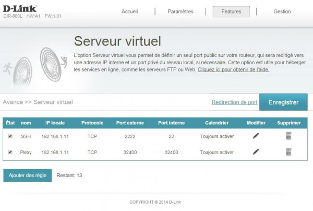Disable the Plexy rule checkbox
The height and width of the screenshot is (211, 313).
(x=10, y=153)
